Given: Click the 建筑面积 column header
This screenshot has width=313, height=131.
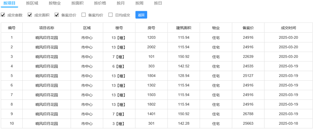Looking at the screenshot, I should [184, 28].
